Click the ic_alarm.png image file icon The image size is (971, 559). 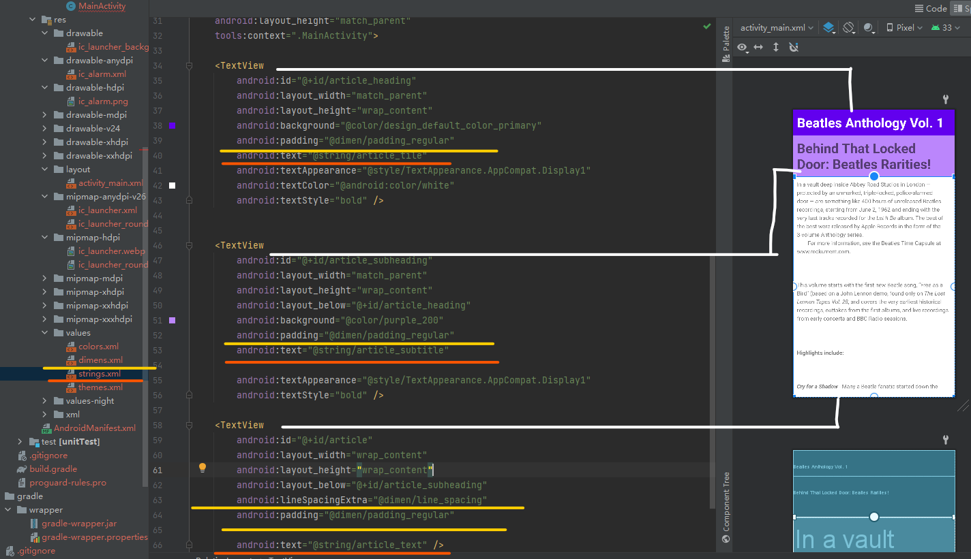pos(72,101)
